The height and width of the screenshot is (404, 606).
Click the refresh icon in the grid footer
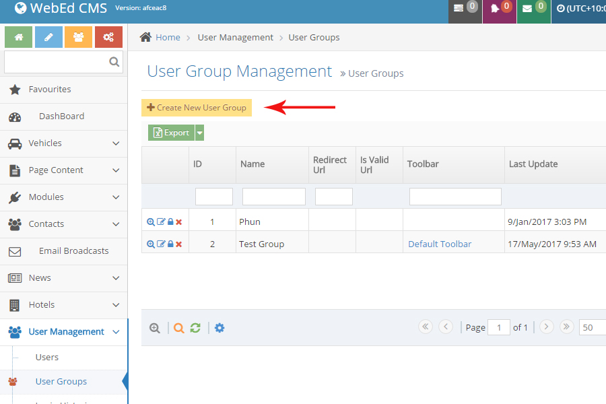coord(195,328)
